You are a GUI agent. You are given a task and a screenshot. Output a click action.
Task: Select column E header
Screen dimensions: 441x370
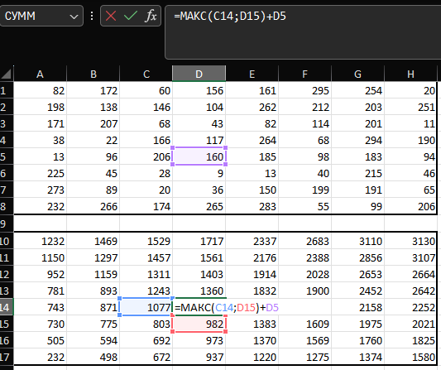pos(252,74)
